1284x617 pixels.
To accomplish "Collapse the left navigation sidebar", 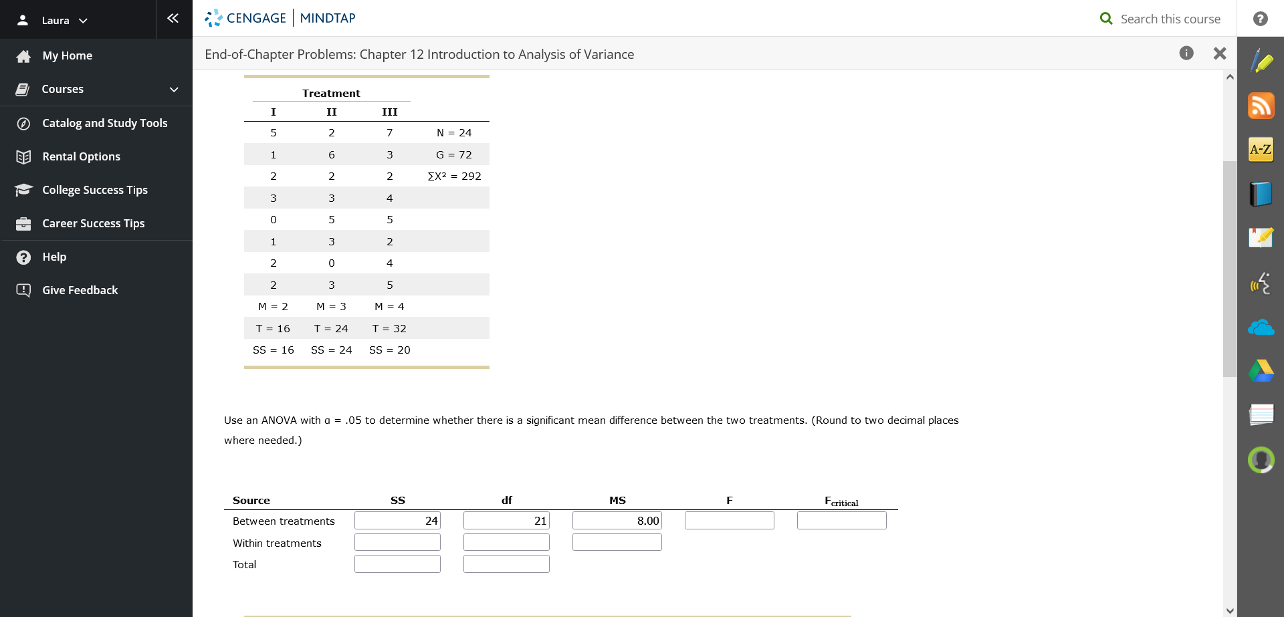I will click(173, 19).
